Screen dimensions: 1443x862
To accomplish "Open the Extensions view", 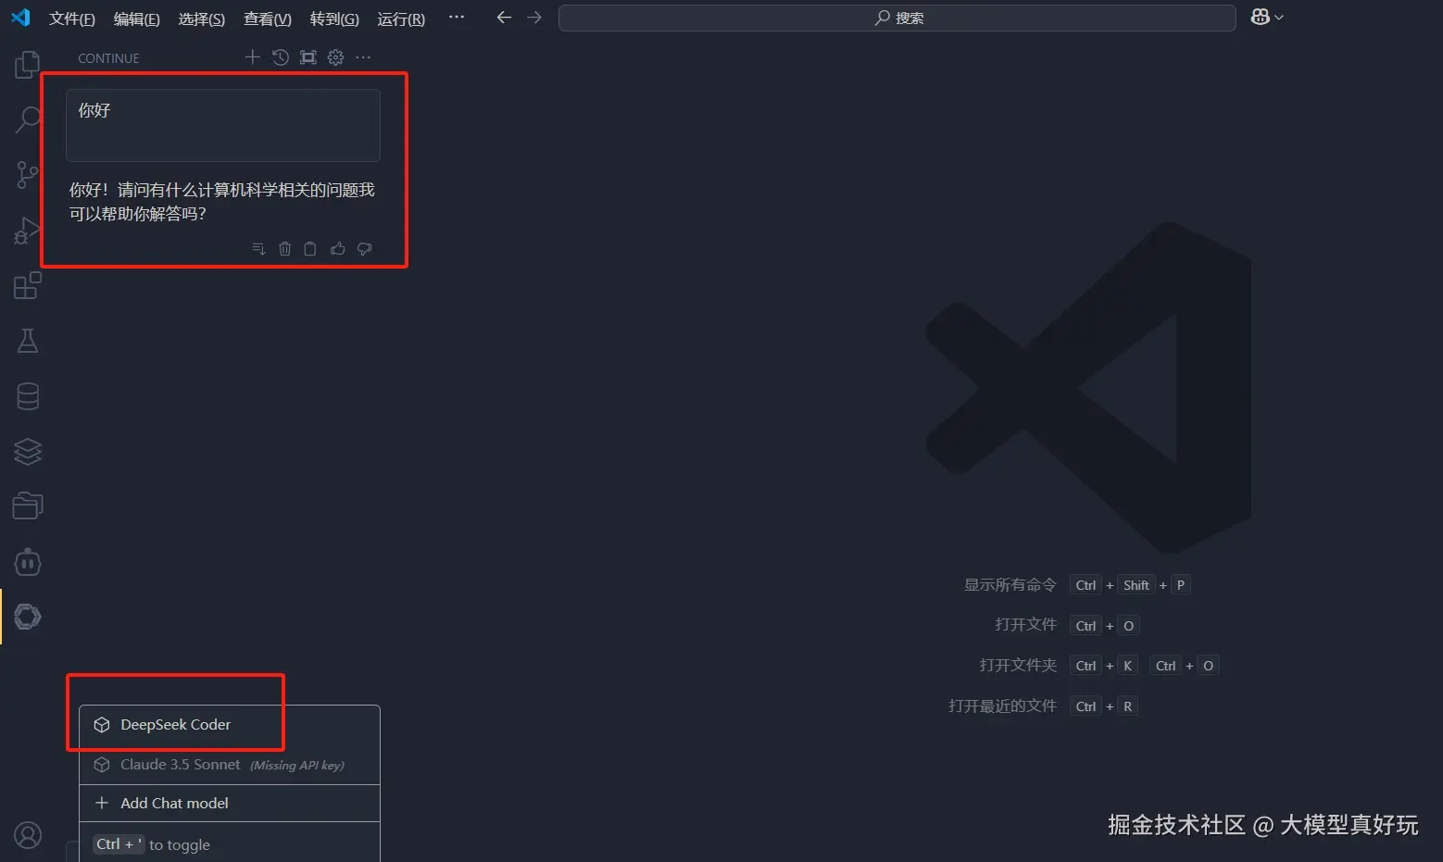I will click(28, 286).
